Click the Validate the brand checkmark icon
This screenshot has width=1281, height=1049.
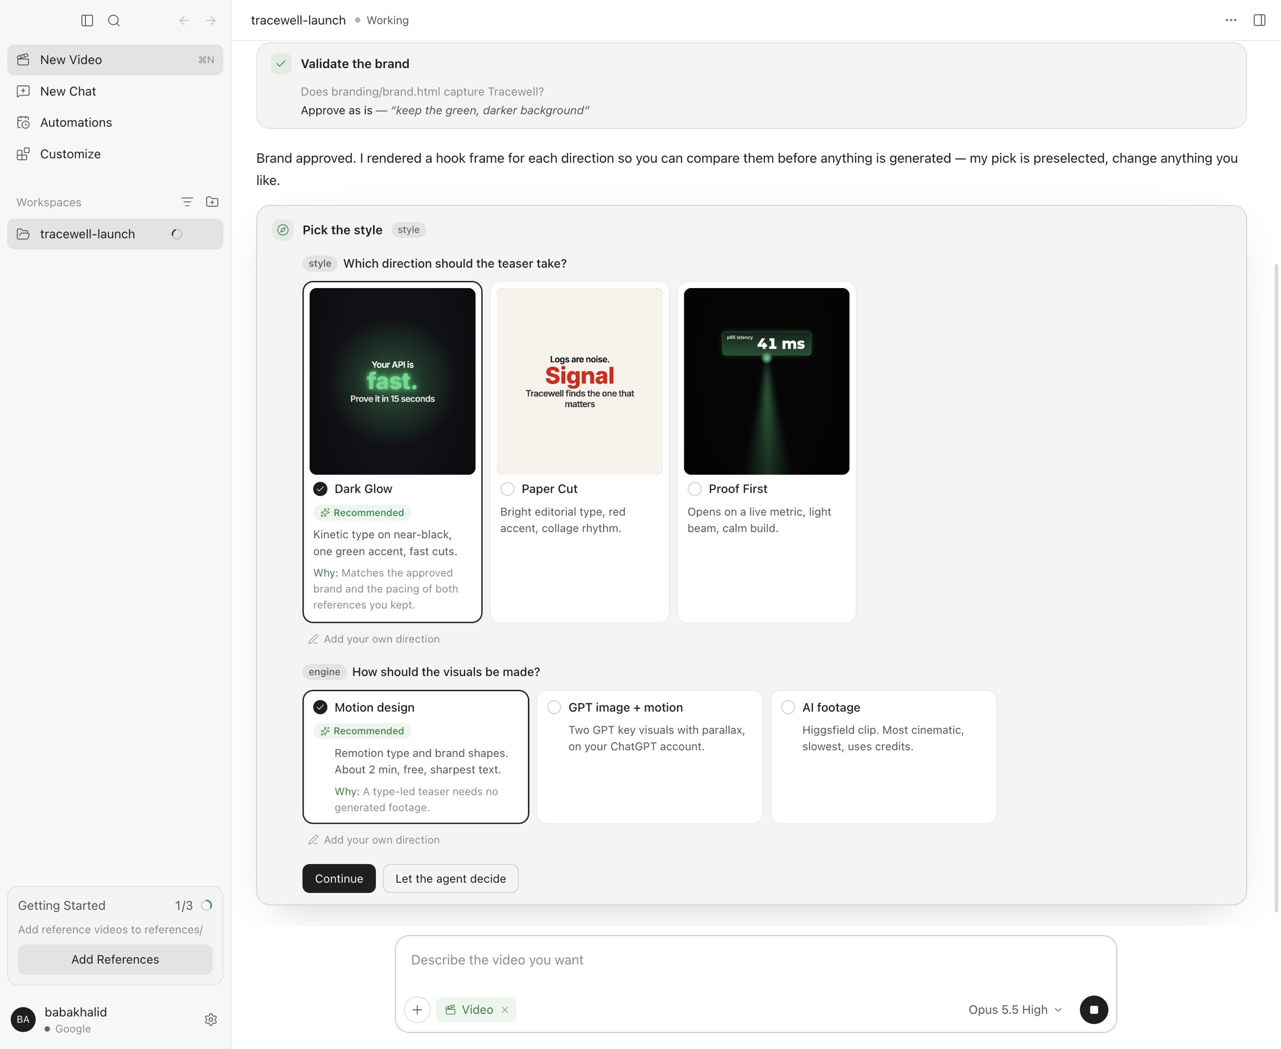(281, 63)
